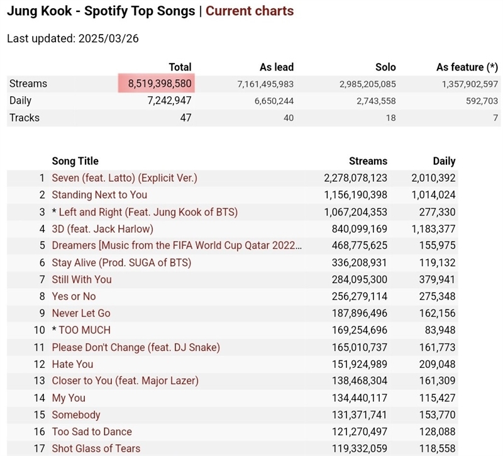Viewport: 503px width, 456px height.
Task: Sort by the Daily column header
Action: pyautogui.click(x=444, y=161)
